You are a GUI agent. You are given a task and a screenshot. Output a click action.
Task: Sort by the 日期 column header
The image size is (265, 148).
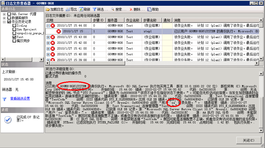pyautogui.click(x=69, y=20)
